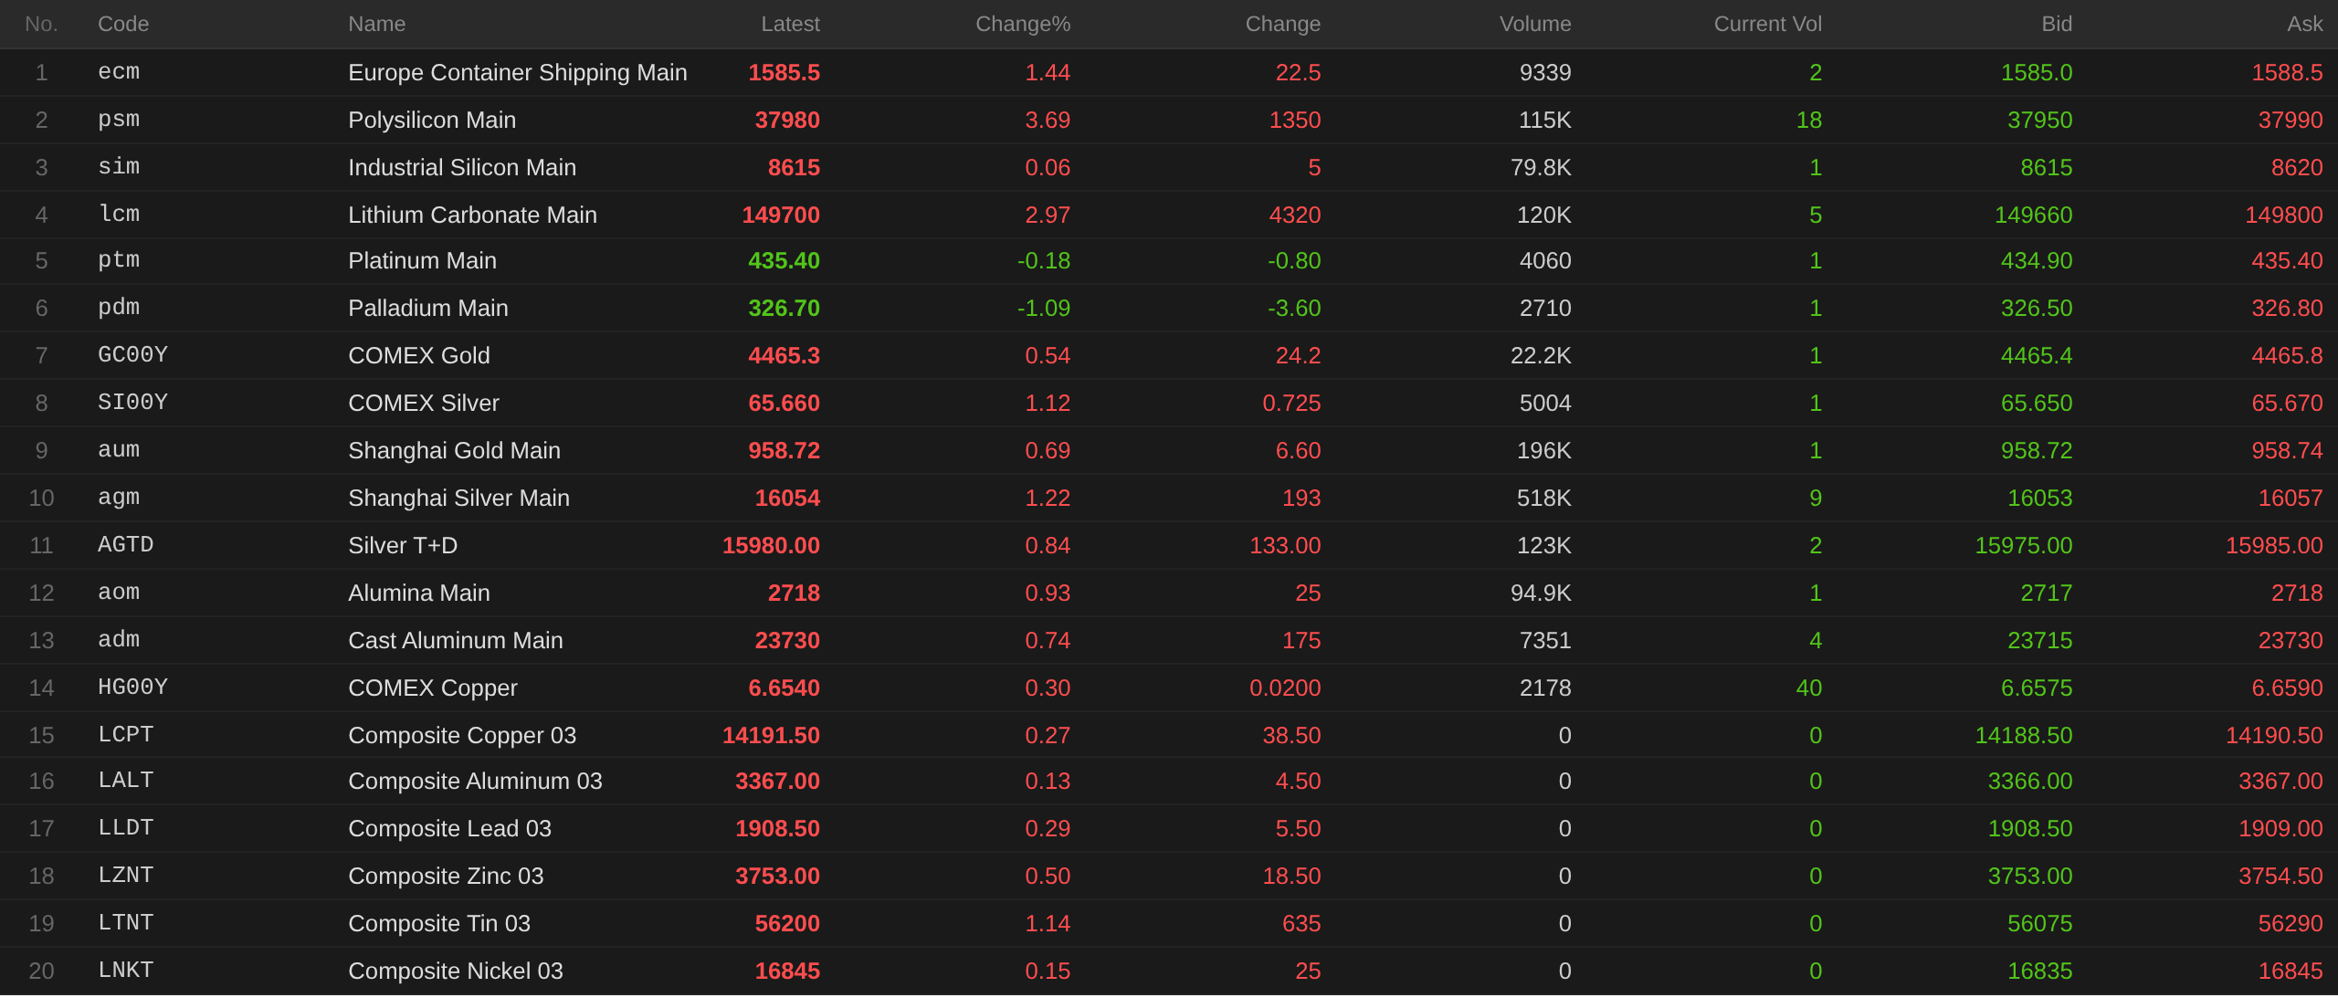Viewport: 2338px width, 1008px height.
Task: Click the SI00Y code cell
Action: pyautogui.click(x=132, y=403)
